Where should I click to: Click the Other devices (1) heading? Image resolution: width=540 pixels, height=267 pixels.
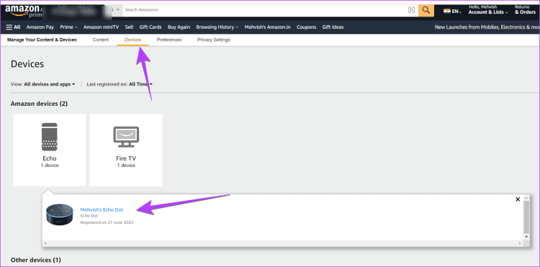tap(36, 260)
